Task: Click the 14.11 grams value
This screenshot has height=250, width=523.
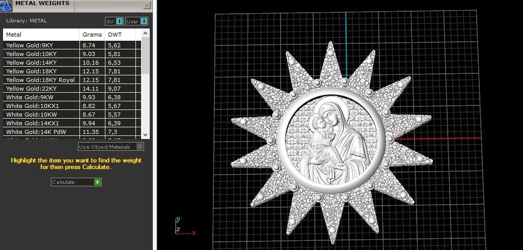Action: click(91, 89)
